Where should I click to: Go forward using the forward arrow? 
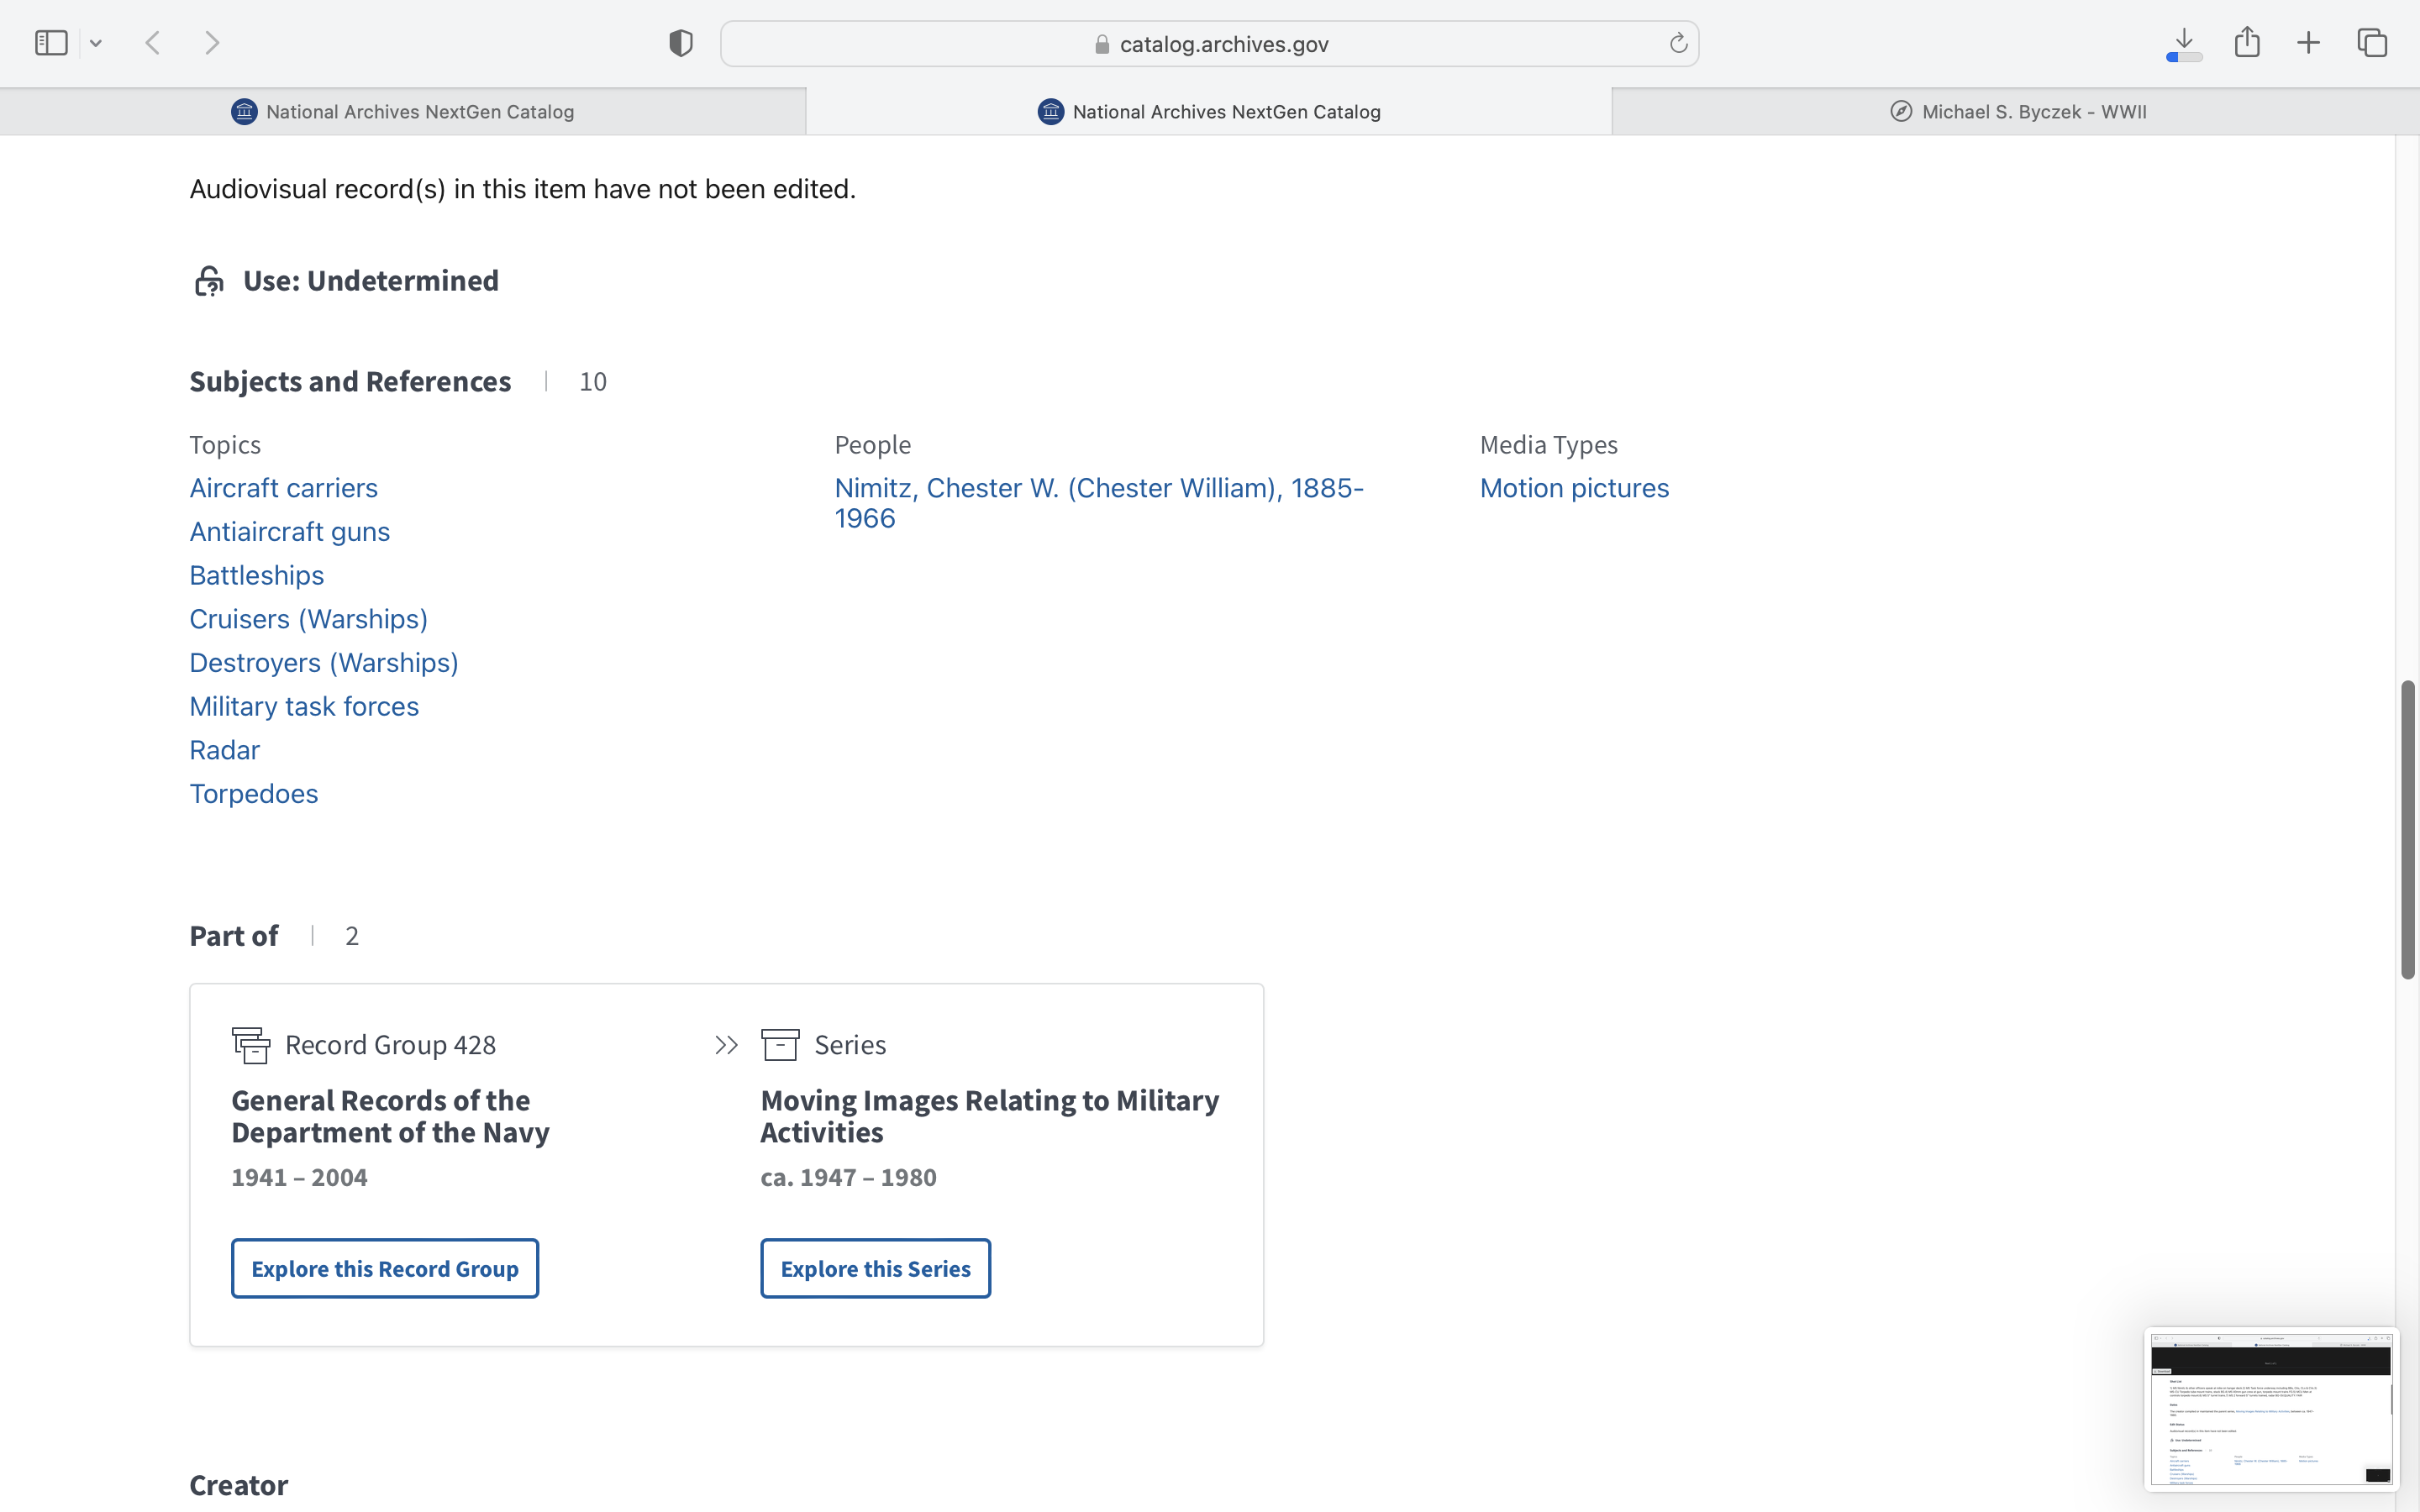click(212, 43)
